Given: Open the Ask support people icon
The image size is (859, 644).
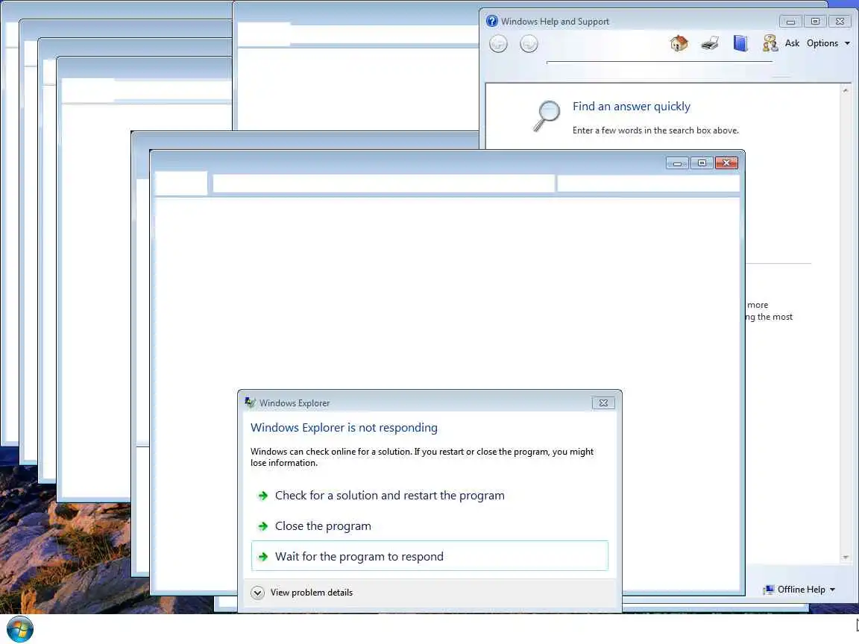Looking at the screenshot, I should [770, 43].
